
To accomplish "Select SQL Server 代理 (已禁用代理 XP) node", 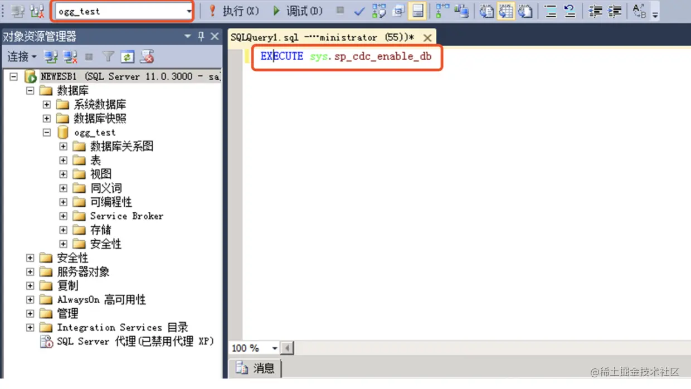I will 135,342.
